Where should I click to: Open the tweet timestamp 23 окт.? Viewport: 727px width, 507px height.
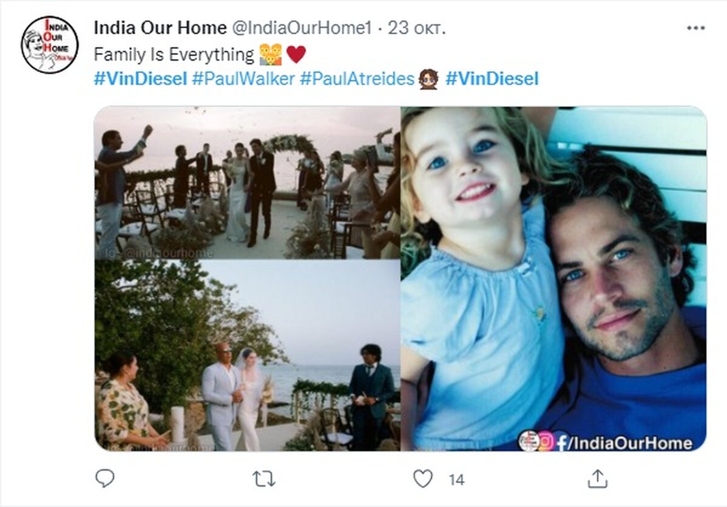[x=416, y=28]
